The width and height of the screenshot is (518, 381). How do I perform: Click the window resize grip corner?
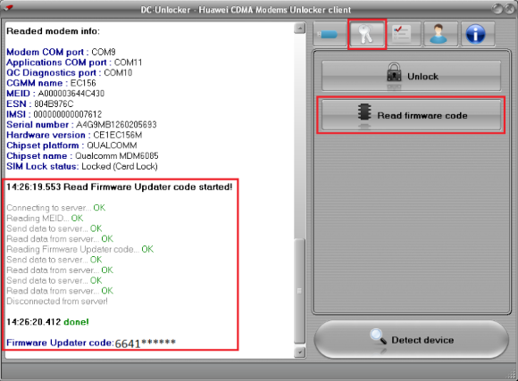512,375
